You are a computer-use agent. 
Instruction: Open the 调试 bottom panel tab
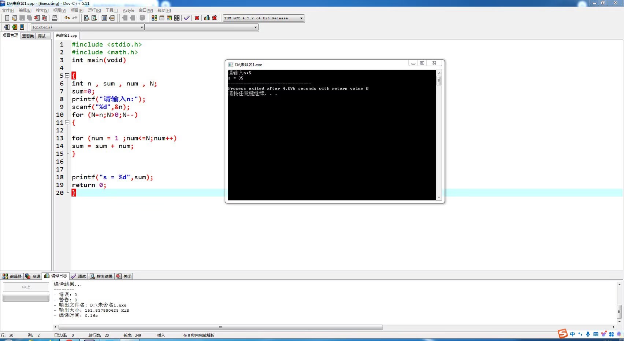[x=78, y=276]
